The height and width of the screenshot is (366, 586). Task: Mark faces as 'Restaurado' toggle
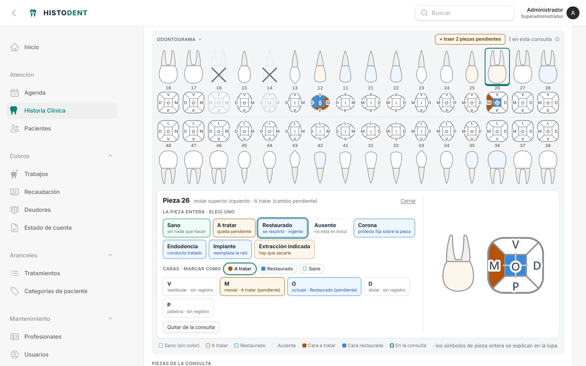click(x=277, y=269)
